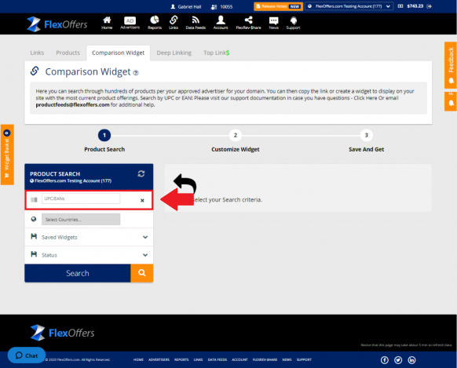Viewport: 457px width, 368px height.
Task: Open the Facebook icon in footer
Action: tap(385, 360)
